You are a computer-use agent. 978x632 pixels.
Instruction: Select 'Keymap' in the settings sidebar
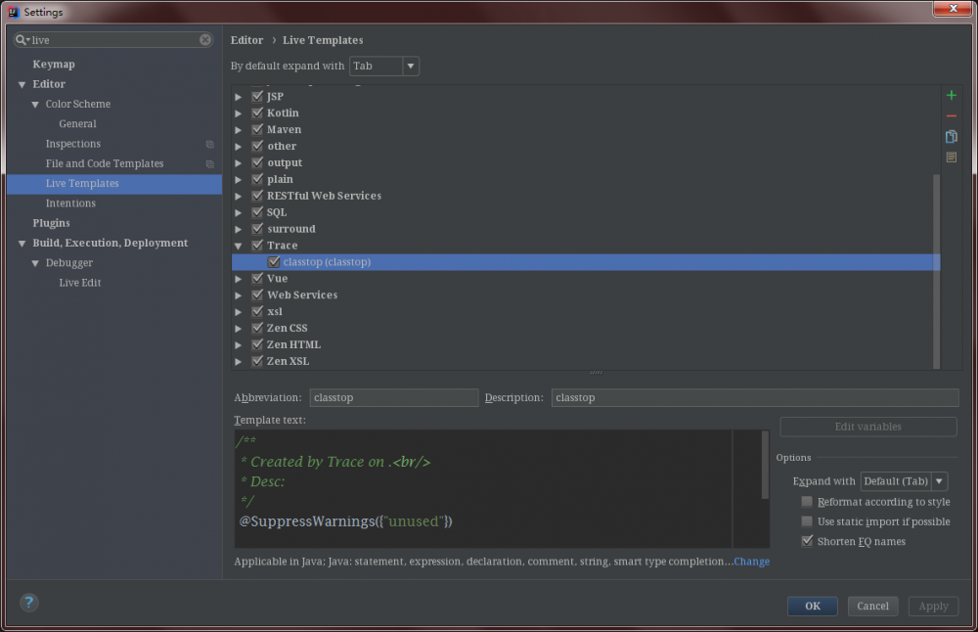tap(53, 63)
